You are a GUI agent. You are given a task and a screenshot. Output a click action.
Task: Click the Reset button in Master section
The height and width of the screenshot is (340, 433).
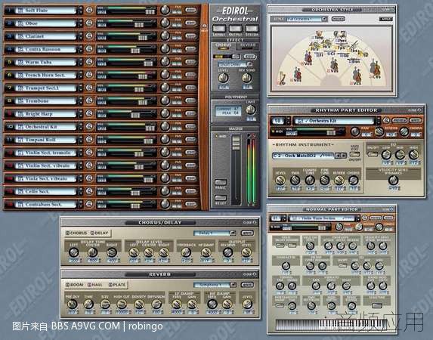pyautogui.click(x=221, y=198)
